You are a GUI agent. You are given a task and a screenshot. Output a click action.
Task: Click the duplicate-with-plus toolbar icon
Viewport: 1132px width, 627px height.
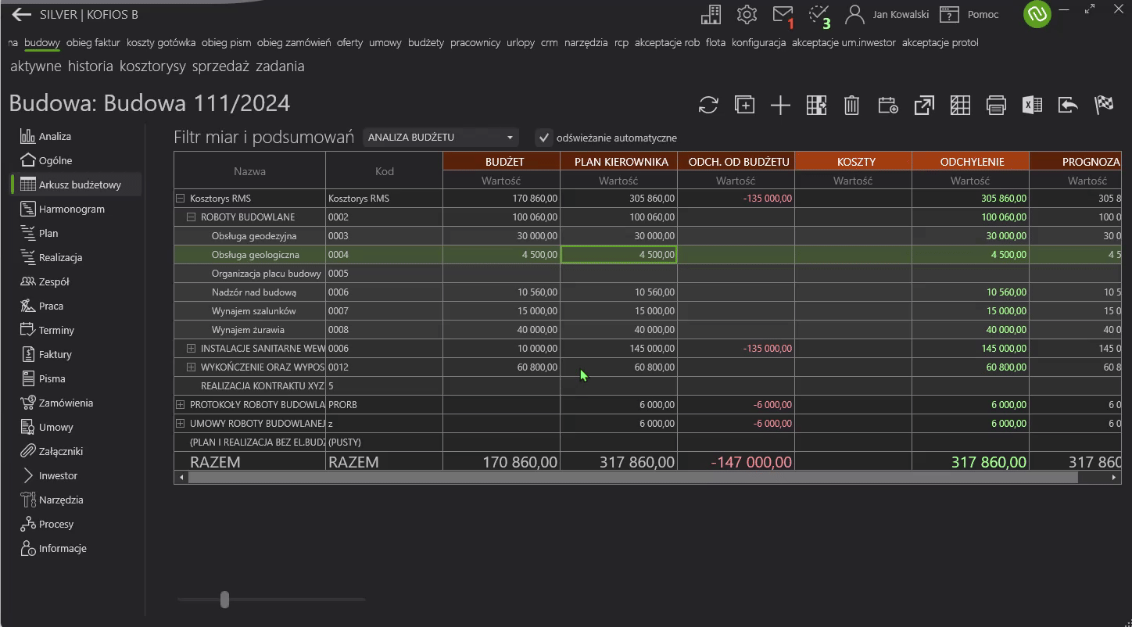[x=744, y=105]
